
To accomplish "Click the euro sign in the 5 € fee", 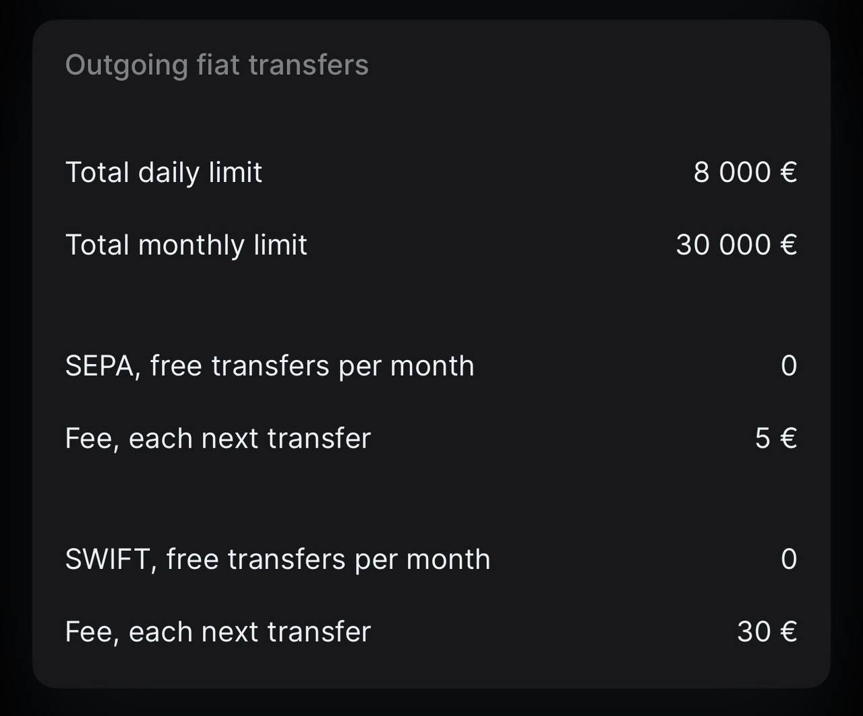I will (x=789, y=438).
